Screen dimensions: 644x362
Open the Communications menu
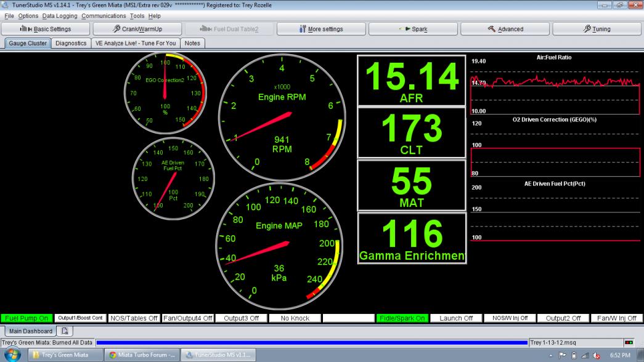pyautogui.click(x=104, y=15)
